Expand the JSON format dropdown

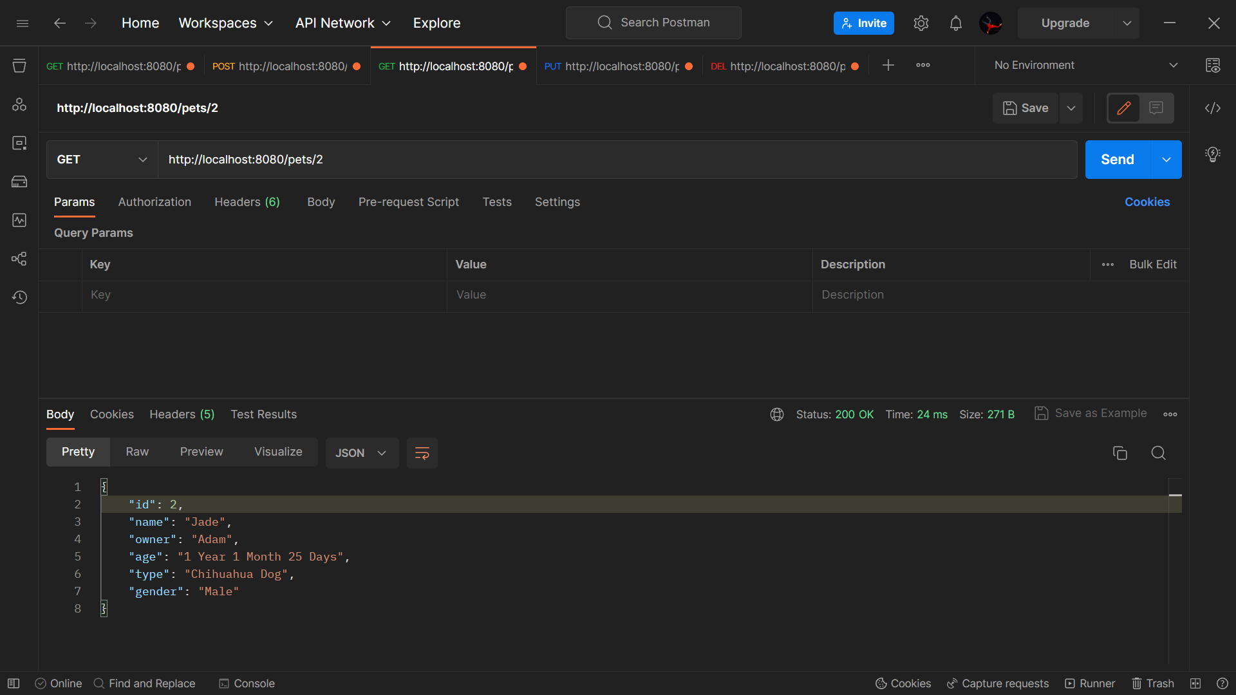pyautogui.click(x=361, y=453)
